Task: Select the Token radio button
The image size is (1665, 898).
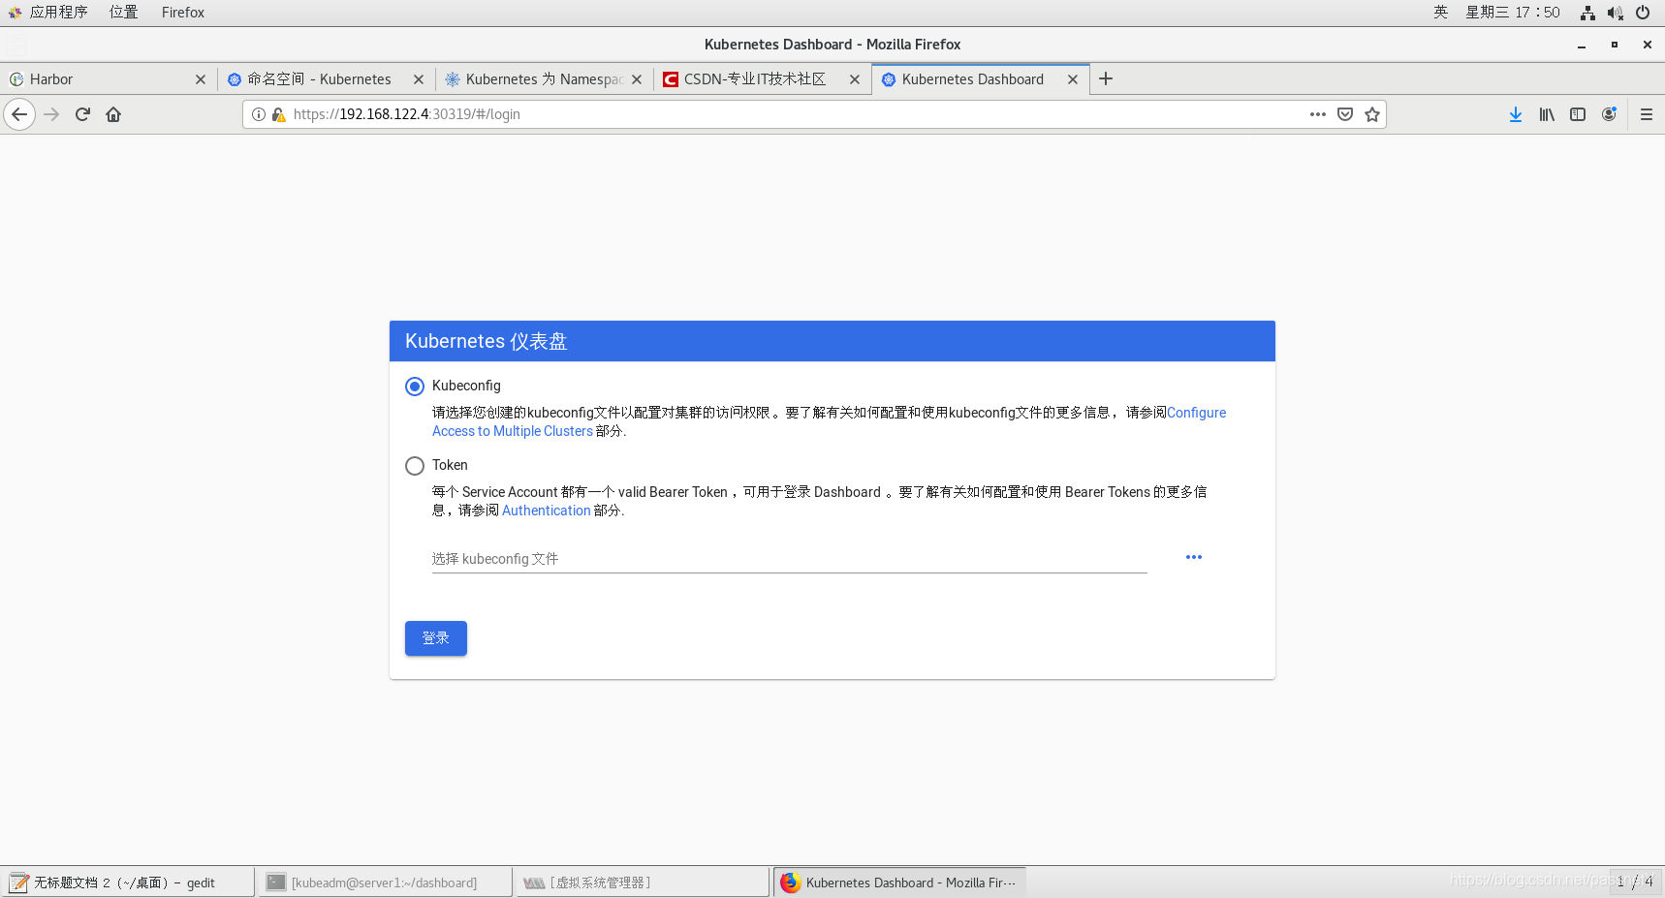Action: click(415, 466)
